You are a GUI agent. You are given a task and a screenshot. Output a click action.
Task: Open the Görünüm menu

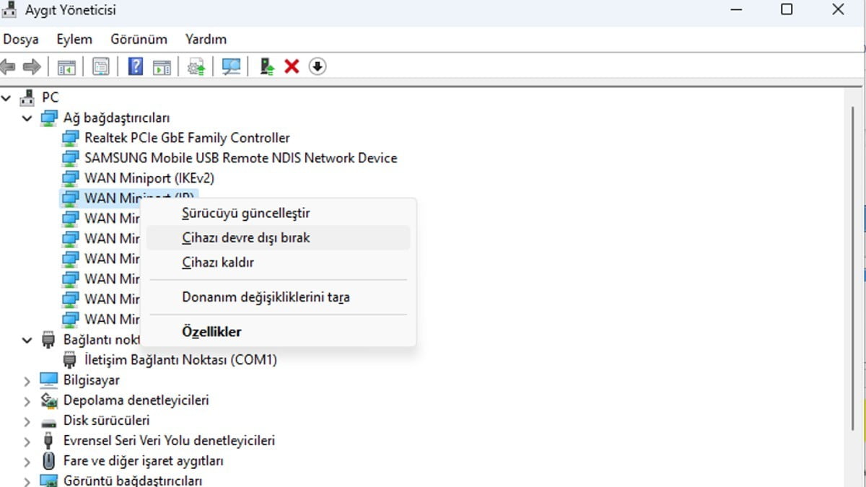point(139,39)
